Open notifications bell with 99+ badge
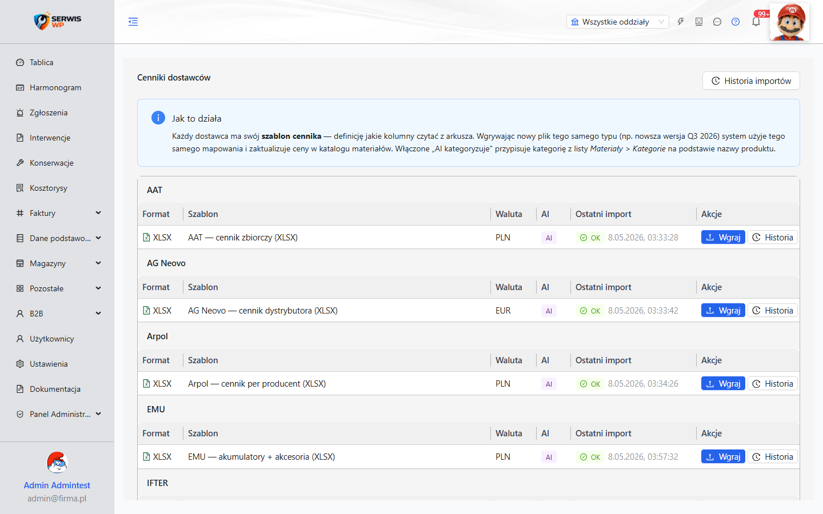 [x=756, y=22]
